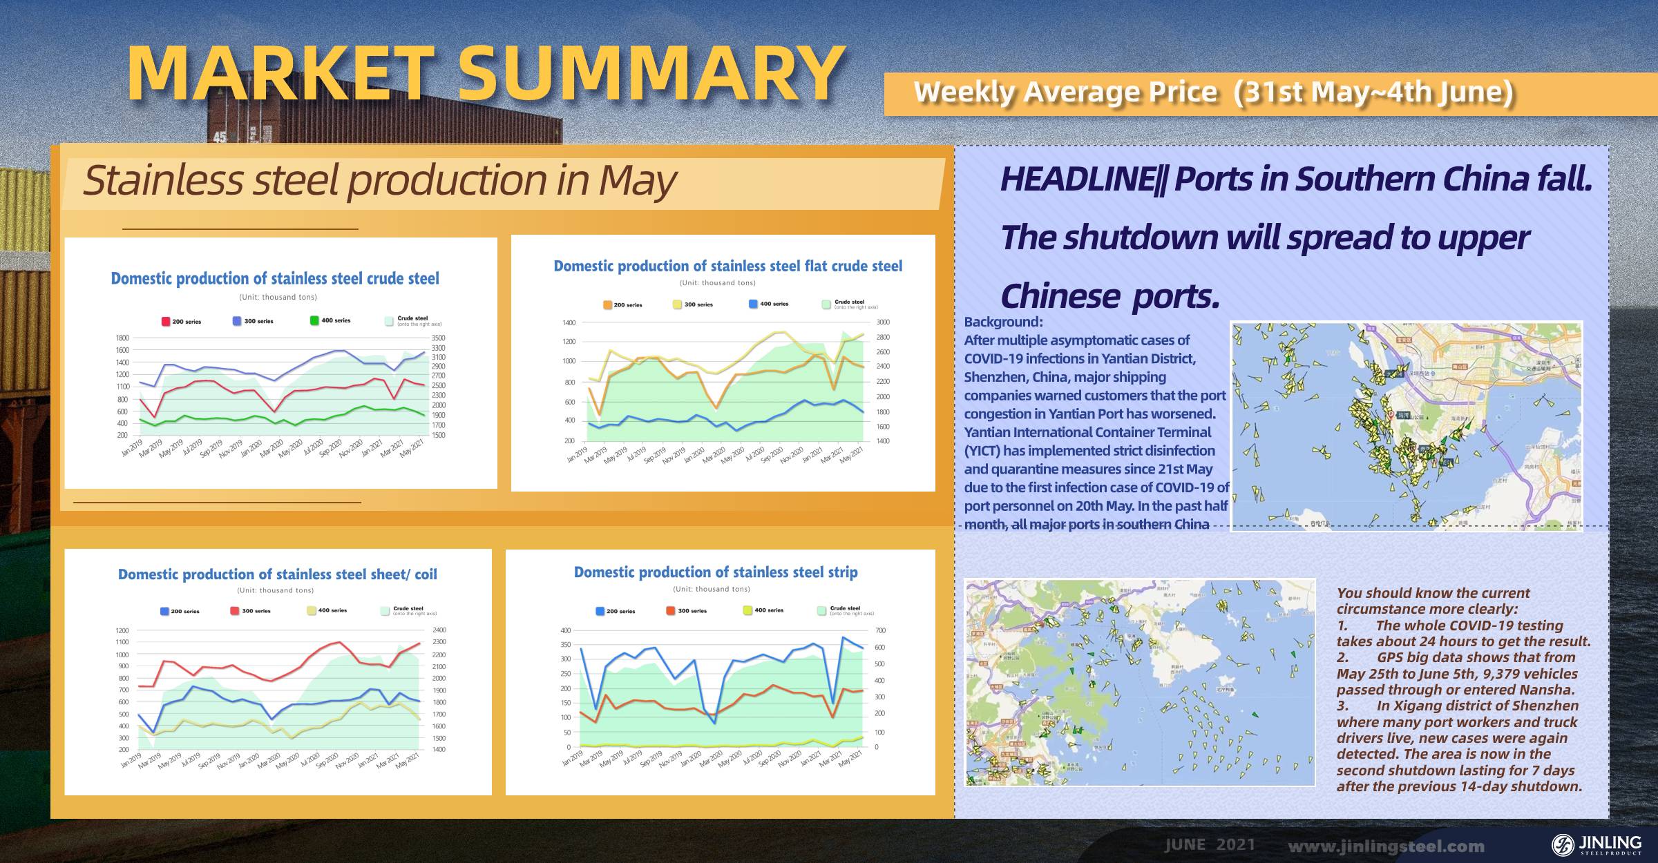Click the yellow 400 series swatch in sheet/coil chart
The height and width of the screenshot is (863, 1658).
click(x=312, y=610)
